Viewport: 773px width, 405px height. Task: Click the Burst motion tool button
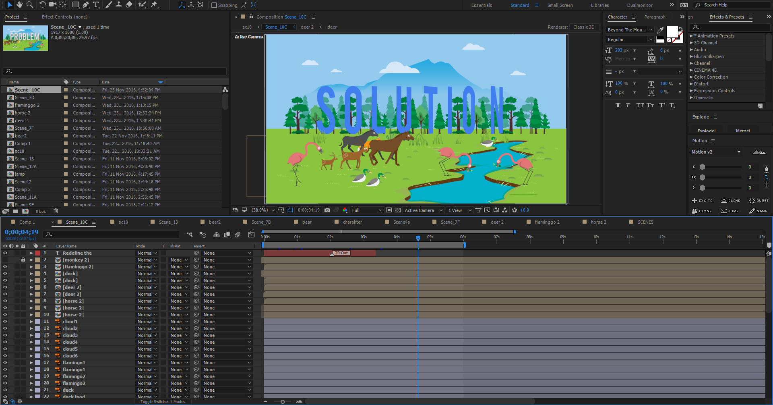tap(759, 201)
